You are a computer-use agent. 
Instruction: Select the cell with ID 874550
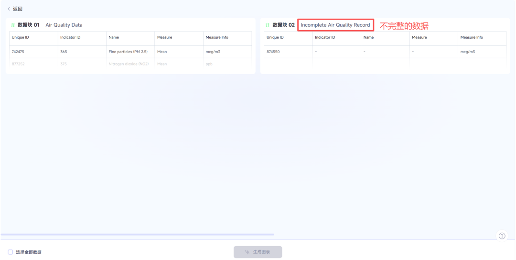point(273,52)
